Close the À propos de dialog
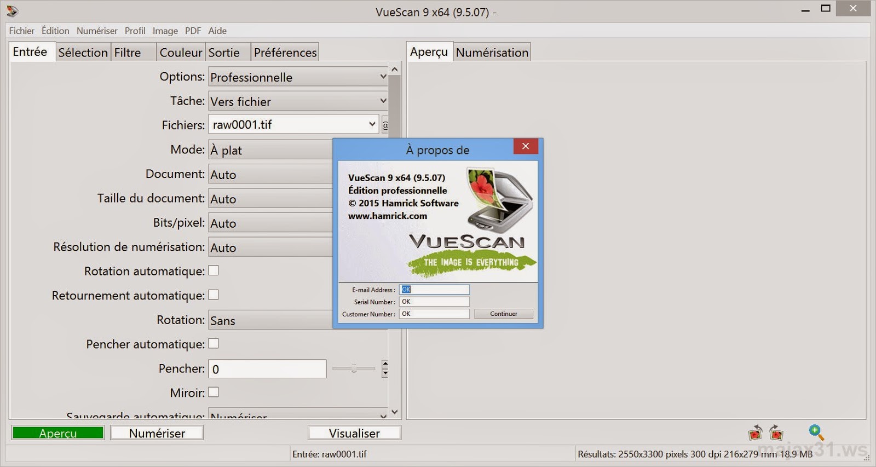Screen dimensions: 876x467 coord(526,146)
